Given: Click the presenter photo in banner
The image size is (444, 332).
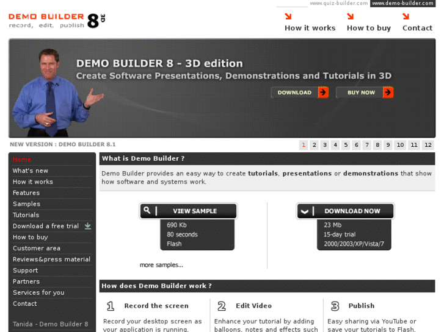Looking at the screenshot, I should [x=58, y=93].
